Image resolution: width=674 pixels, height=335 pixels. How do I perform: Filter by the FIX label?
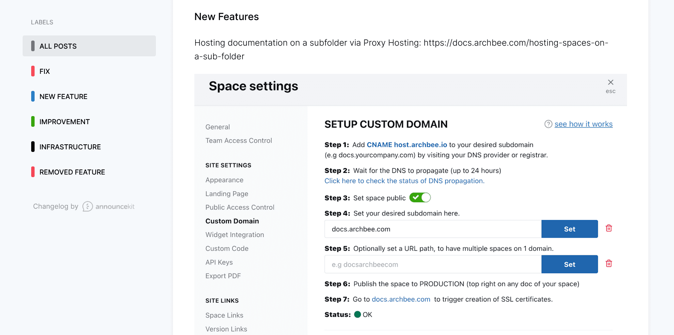pos(44,71)
